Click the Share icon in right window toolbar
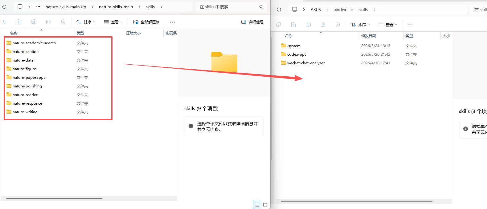This screenshot has width=487, height=209. click(x=323, y=25)
